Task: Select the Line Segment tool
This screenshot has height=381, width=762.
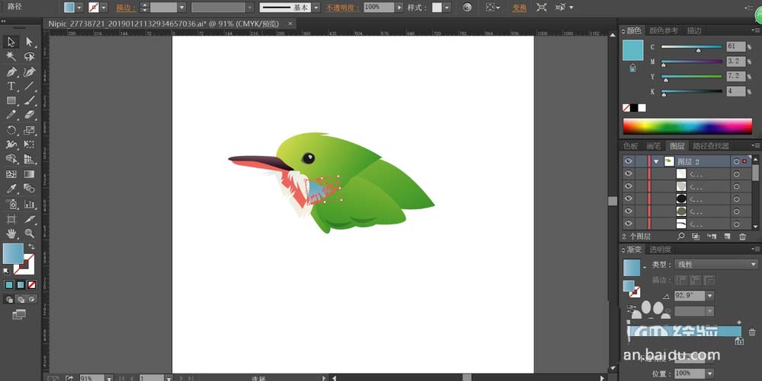Action: [x=29, y=86]
